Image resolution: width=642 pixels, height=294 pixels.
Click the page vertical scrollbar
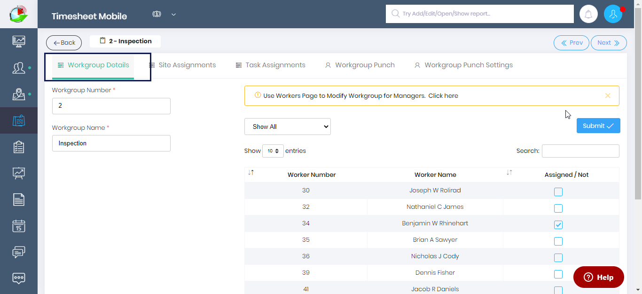(638, 141)
